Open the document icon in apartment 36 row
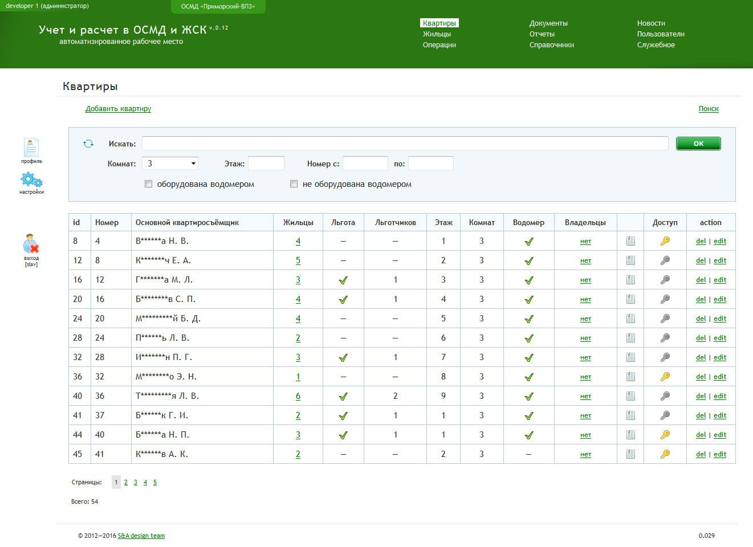Viewport: 753px width, 547px height. (630, 396)
